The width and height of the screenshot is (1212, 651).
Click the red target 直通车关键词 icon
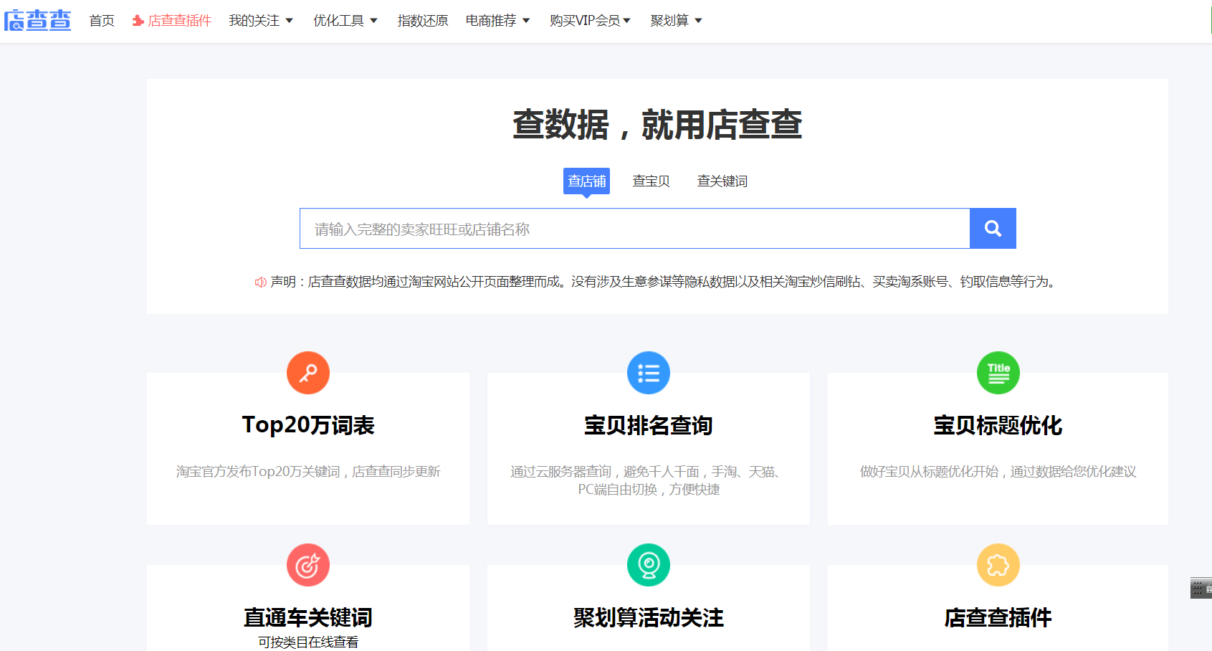coord(308,565)
